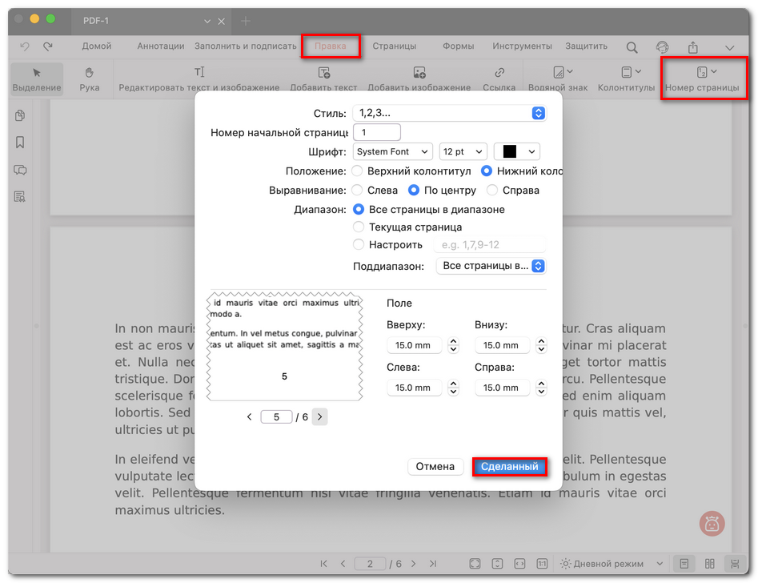Open the Поддиапазон dropdown
758x583 pixels.
coord(491,266)
